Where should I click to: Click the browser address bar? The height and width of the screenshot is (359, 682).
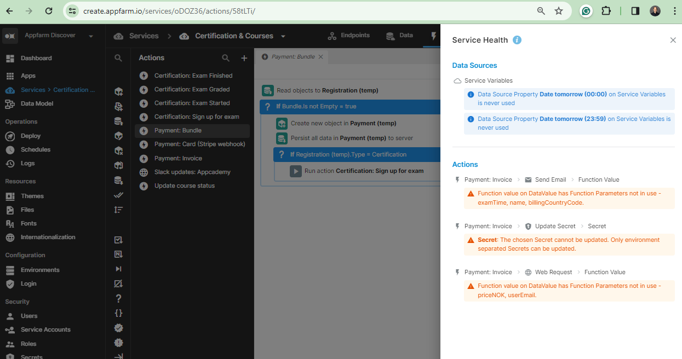point(219,11)
